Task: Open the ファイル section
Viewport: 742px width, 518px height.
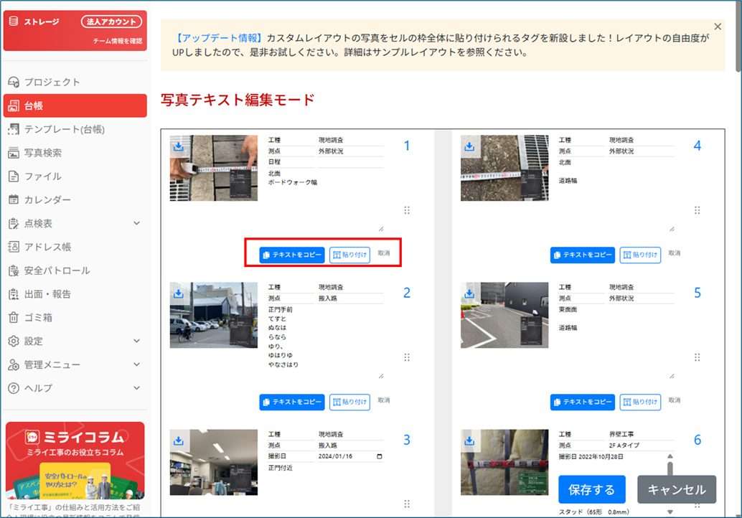Action: coord(75,176)
